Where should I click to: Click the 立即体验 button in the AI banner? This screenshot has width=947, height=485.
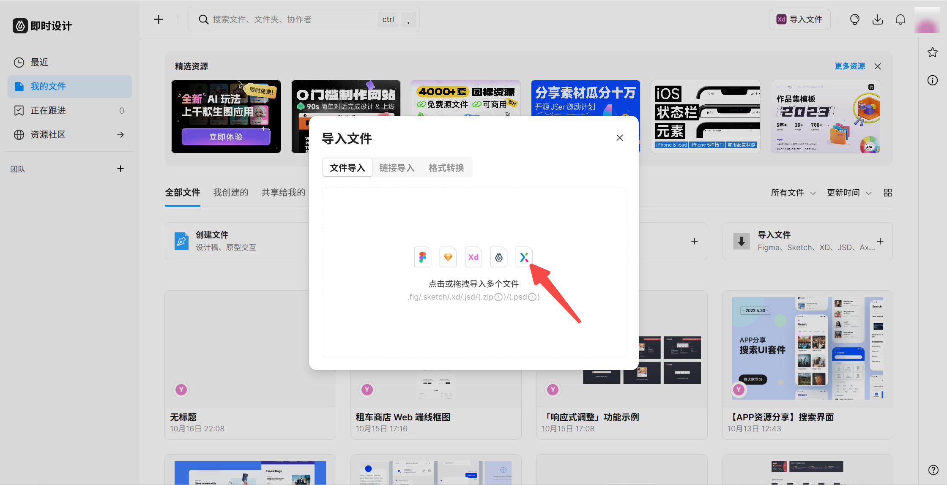[226, 136]
